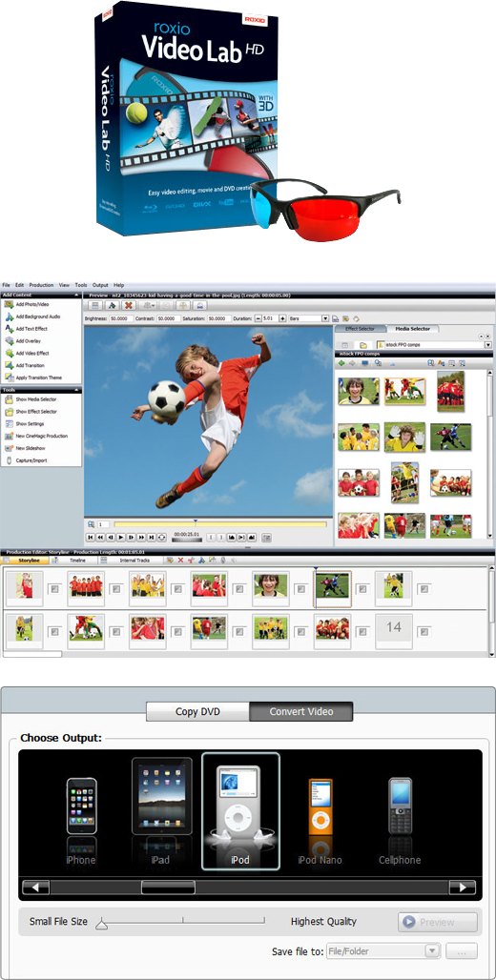This screenshot has height=980, width=496.
Task: Open Capture/Import from Tools panel
Action: coord(26,460)
